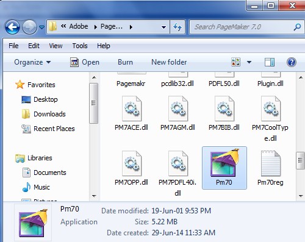Click the navigation pane scrollbar thumb
Image resolution: width=305 pixels, height=242 pixels.
(93, 103)
